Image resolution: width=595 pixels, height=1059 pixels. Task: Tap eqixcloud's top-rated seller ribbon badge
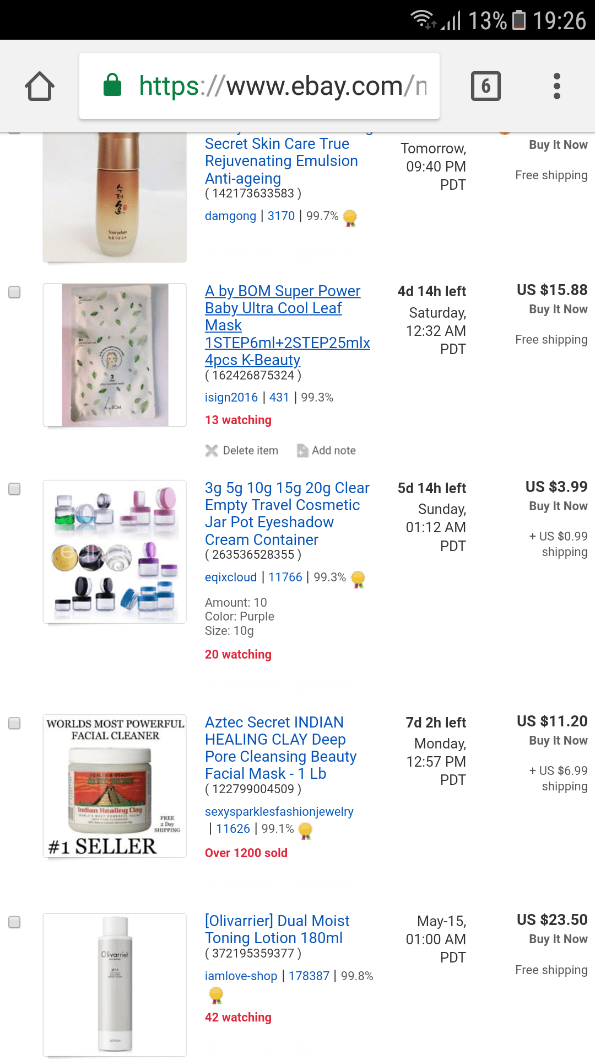(358, 579)
